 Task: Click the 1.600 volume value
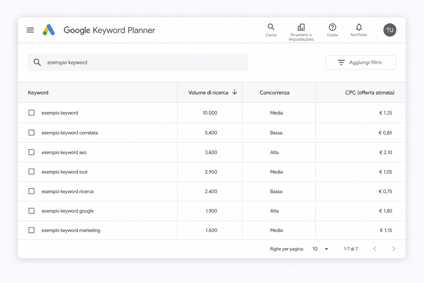tap(211, 230)
